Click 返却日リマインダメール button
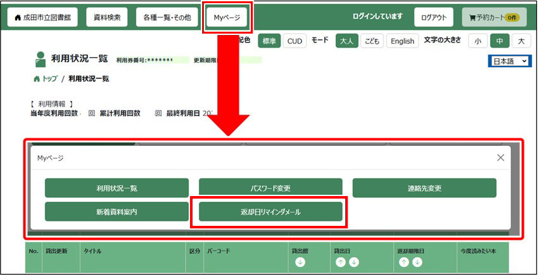The height and width of the screenshot is (276, 539). [270, 211]
